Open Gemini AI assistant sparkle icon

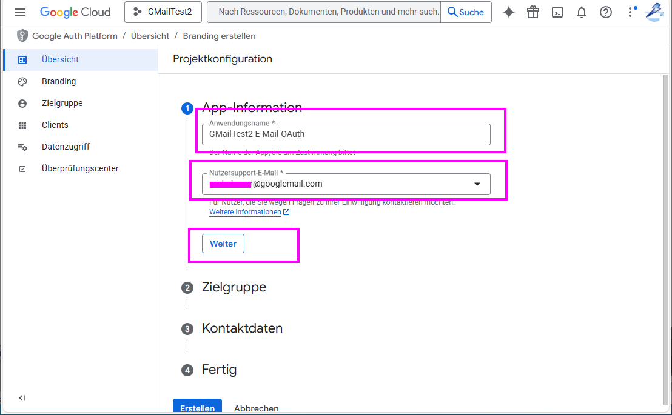tap(509, 13)
